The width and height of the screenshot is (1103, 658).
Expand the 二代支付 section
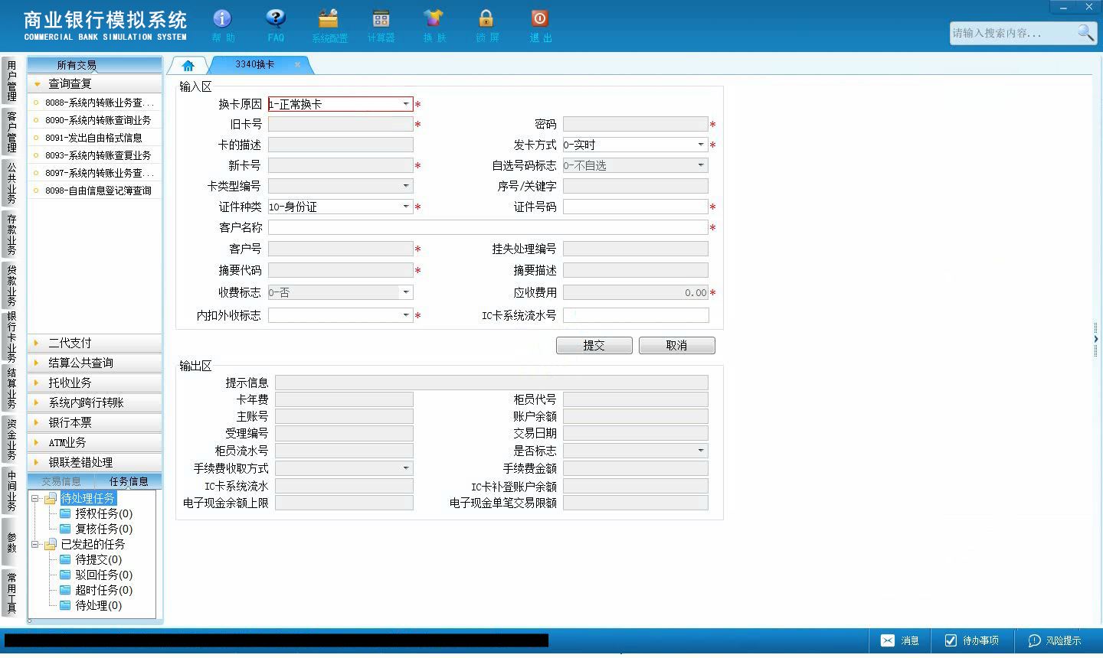[95, 343]
